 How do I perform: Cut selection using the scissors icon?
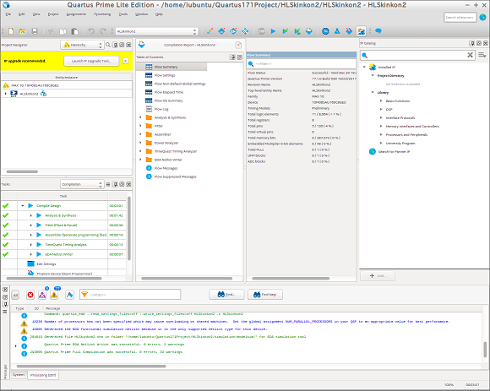click(x=51, y=31)
